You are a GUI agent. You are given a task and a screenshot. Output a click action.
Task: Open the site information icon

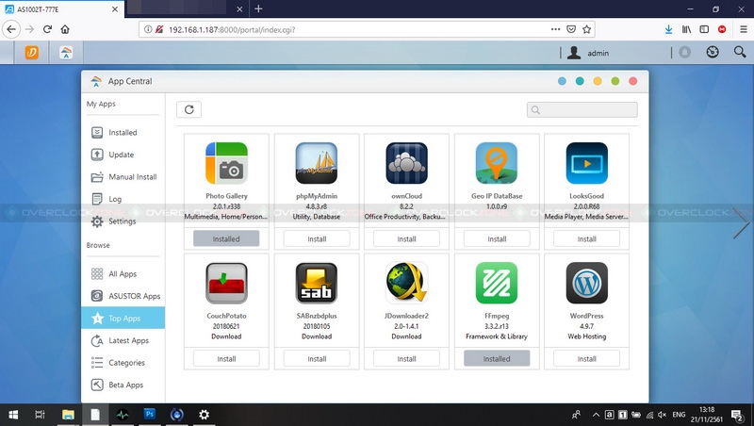coord(148,29)
